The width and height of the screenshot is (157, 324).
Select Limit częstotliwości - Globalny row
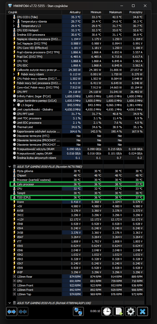tap(76, 109)
